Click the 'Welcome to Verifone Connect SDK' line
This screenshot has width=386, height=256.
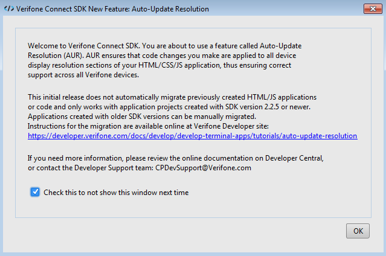click(165, 46)
